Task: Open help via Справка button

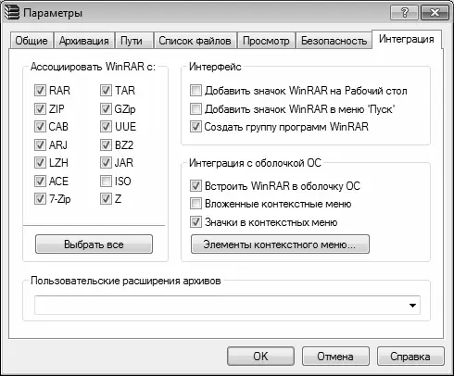Action: coord(410,357)
